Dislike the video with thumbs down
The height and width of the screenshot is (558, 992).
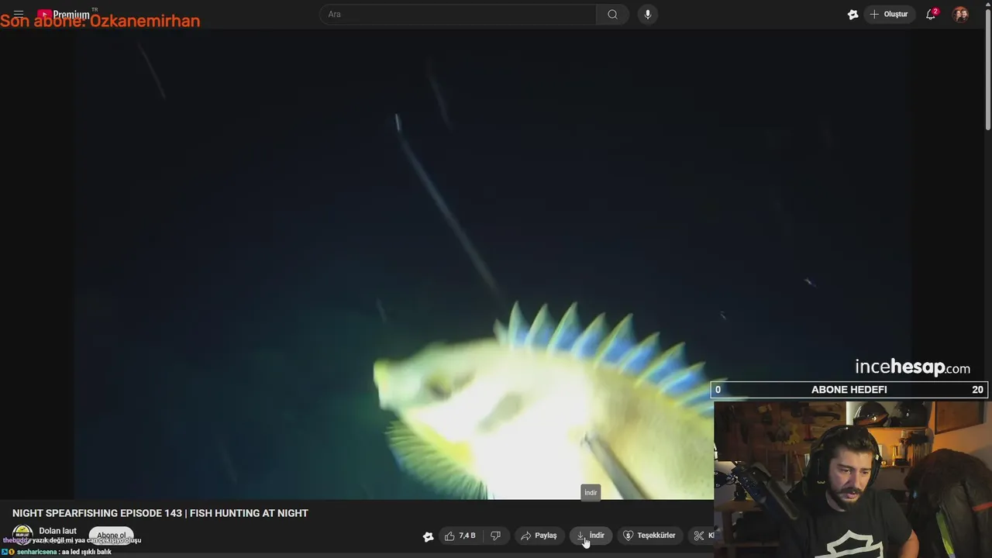(496, 536)
